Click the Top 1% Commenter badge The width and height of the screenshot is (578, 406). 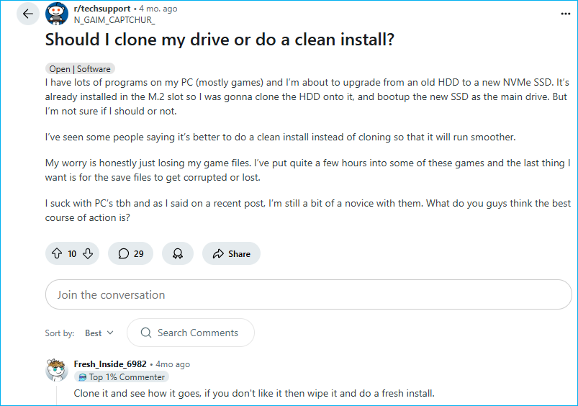click(x=121, y=377)
